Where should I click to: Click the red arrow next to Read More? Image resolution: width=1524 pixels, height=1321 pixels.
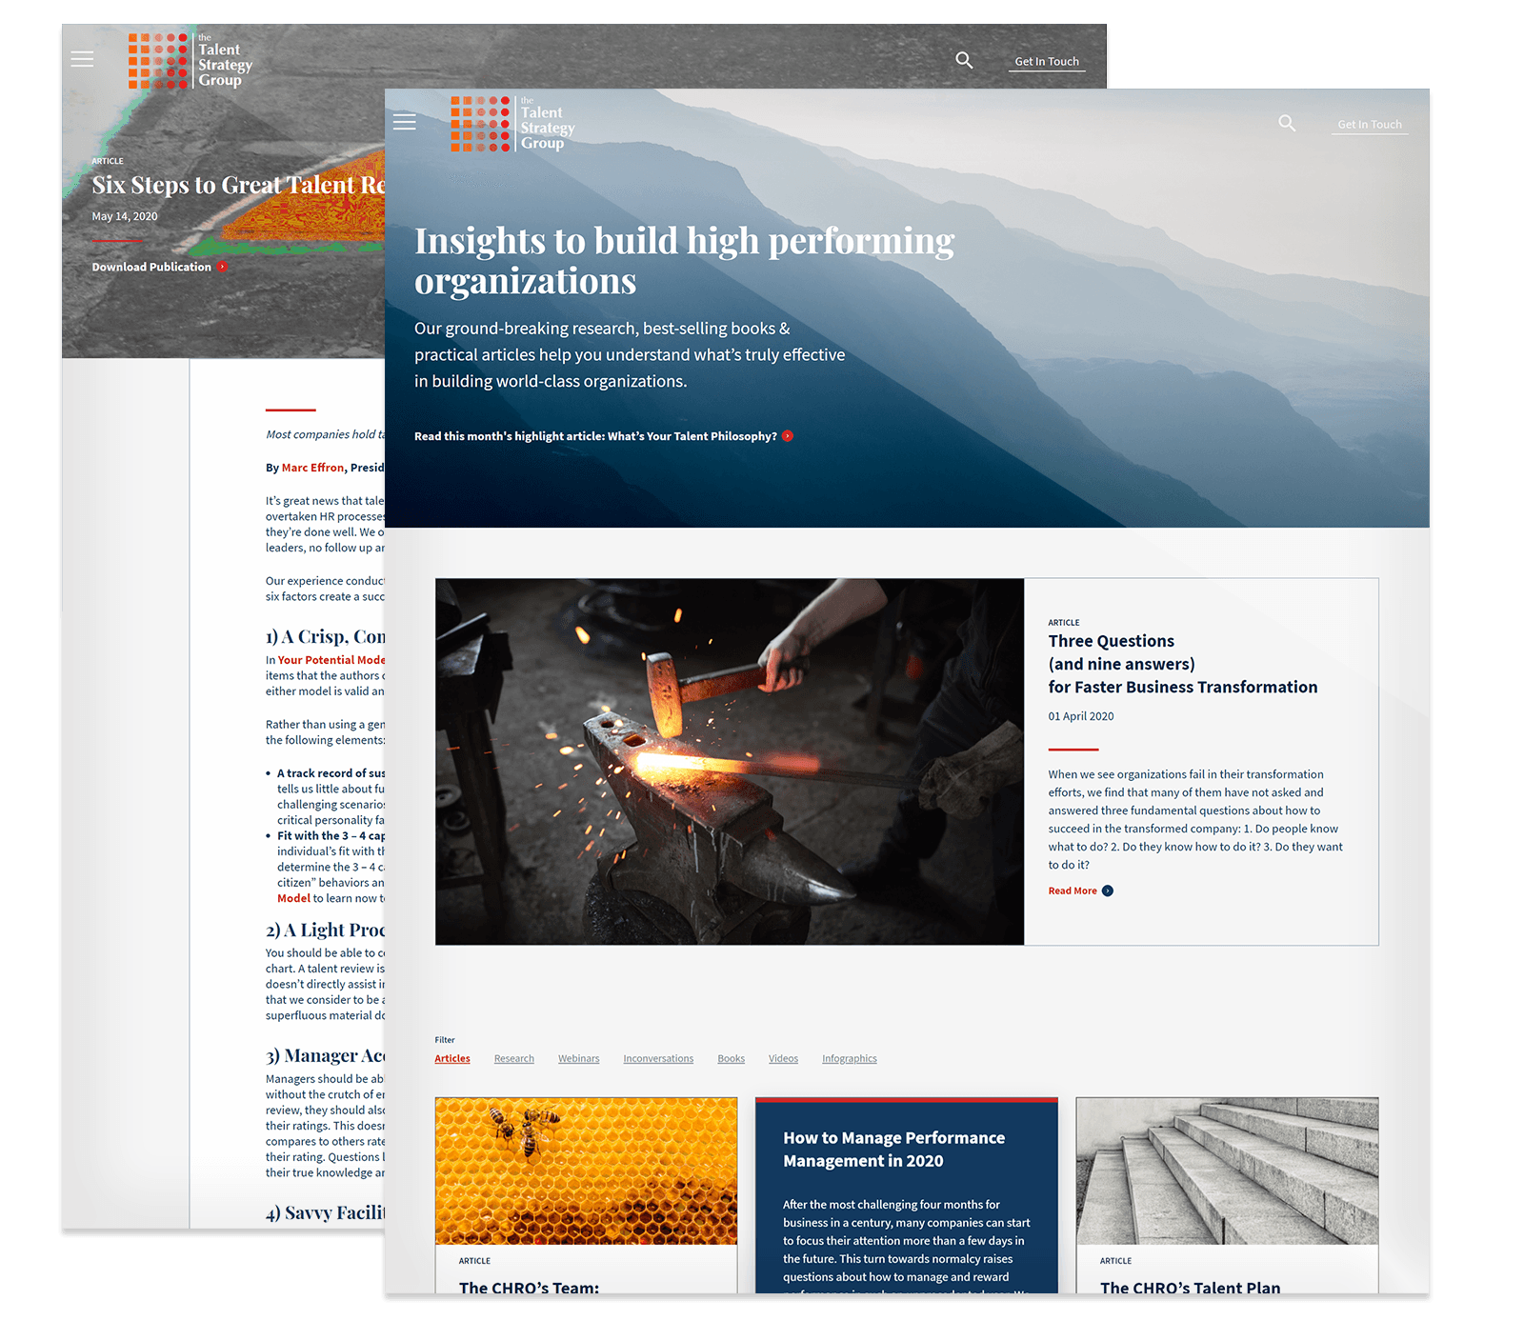tap(1107, 891)
